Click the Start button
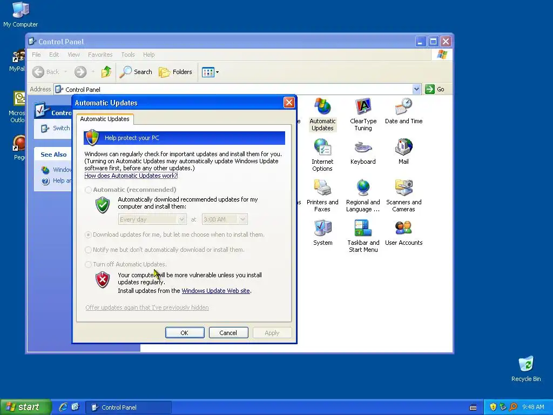Screen dimensions: 553x415 click(25, 407)
